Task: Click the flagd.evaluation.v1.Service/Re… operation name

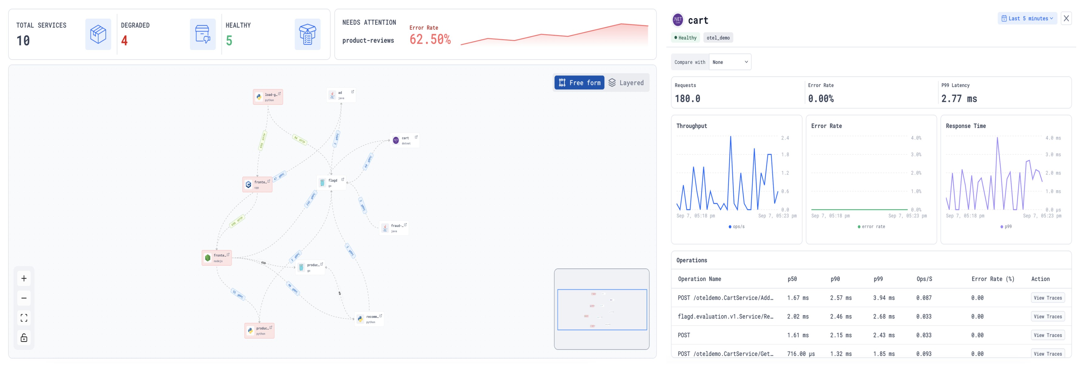Action: 725,317
